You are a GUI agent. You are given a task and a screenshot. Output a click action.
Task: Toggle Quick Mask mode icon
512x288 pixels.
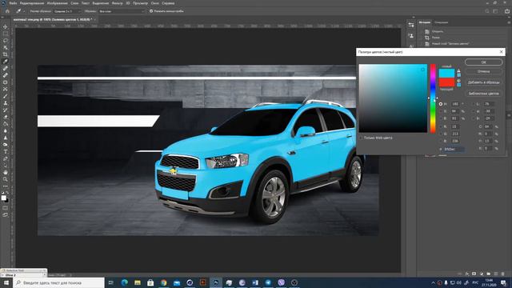6,208
